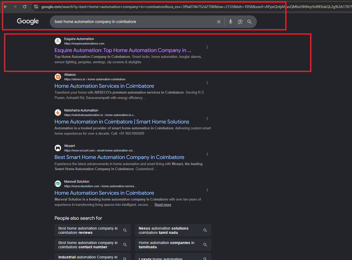Select Nexus automation solutions coimbatore suggestion
This screenshot has height=260, width=352.
(173, 230)
